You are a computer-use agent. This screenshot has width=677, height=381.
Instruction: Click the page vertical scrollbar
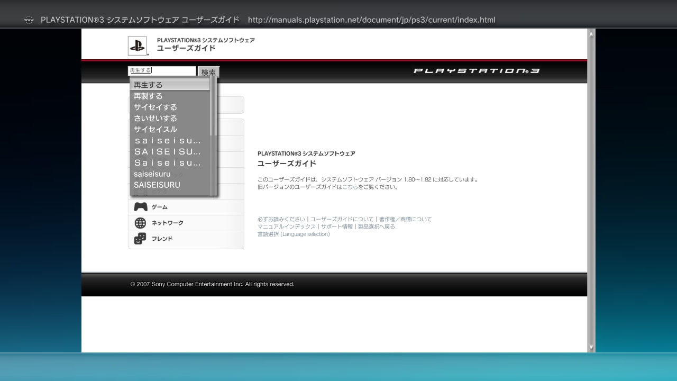(x=591, y=190)
